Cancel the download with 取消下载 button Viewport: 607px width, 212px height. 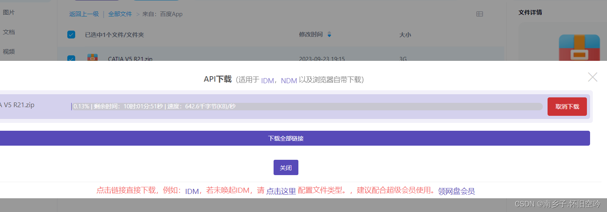(x=567, y=106)
